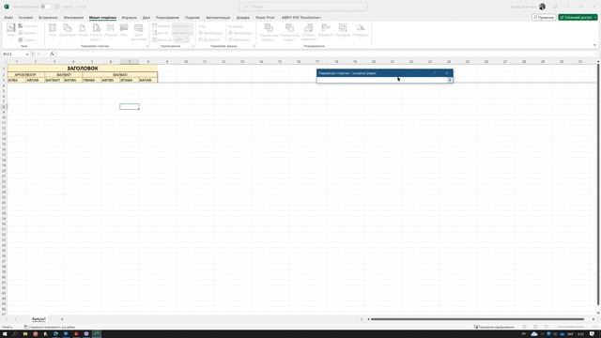Open Page Setup dialog launcher
The image size is (601, 338).
(147, 46)
